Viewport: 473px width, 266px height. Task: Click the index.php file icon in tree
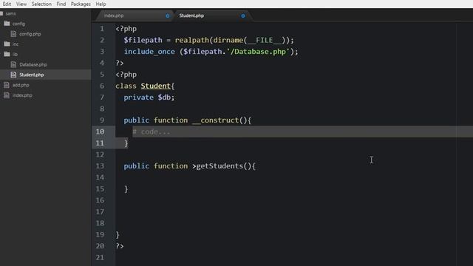click(x=7, y=95)
